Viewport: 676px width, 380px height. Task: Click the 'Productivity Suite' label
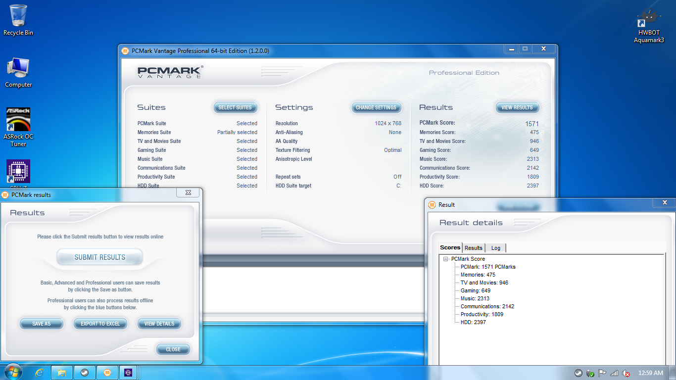pyautogui.click(x=156, y=177)
